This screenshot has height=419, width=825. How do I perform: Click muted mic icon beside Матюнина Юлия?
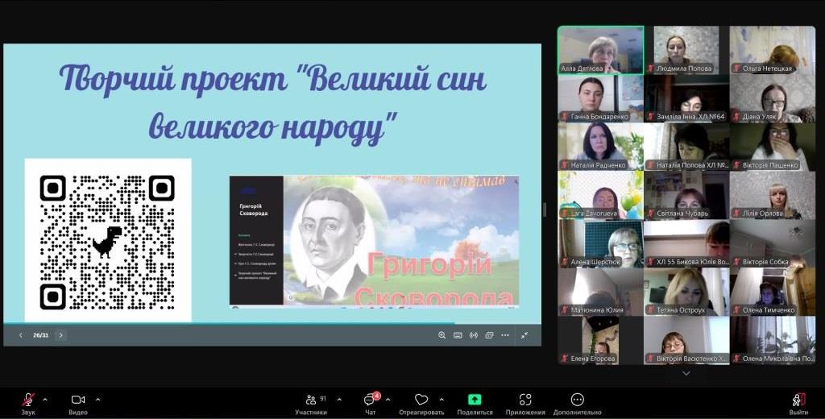(565, 310)
